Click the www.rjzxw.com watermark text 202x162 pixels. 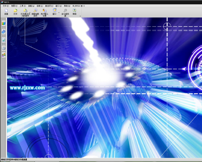27,88
